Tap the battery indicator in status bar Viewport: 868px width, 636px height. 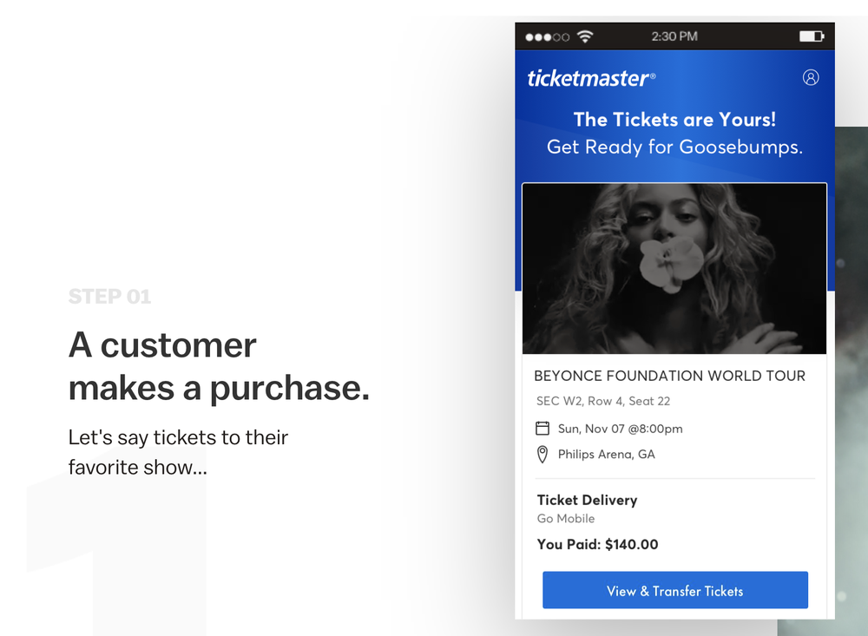(x=812, y=36)
